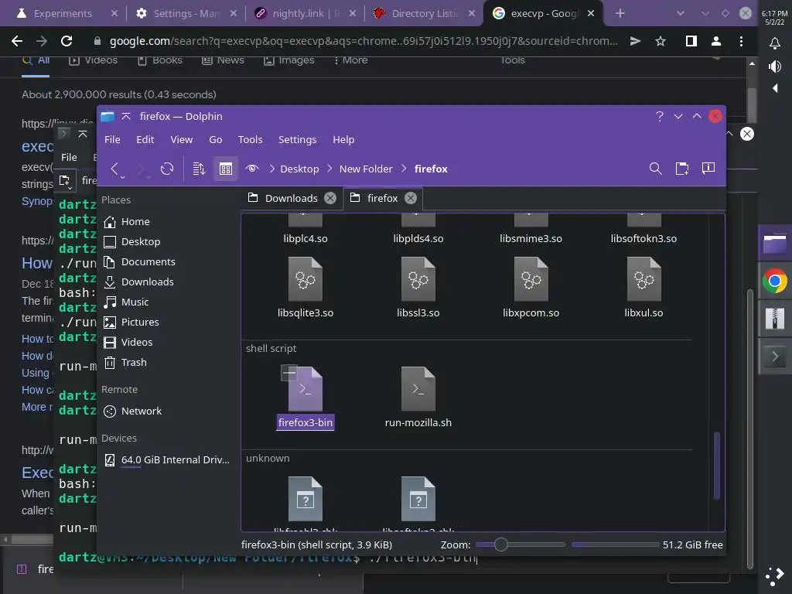Open the Dolphin help question mark
The width and height of the screenshot is (792, 594).
point(659,116)
